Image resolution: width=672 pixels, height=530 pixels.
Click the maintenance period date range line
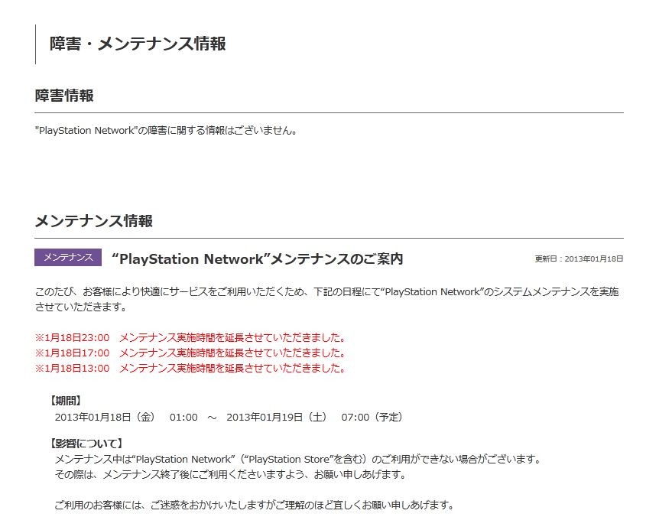(229, 418)
